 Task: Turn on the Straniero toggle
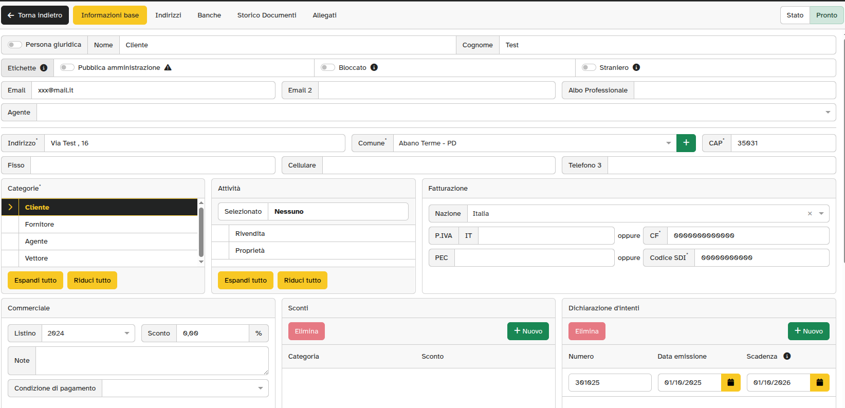click(589, 67)
